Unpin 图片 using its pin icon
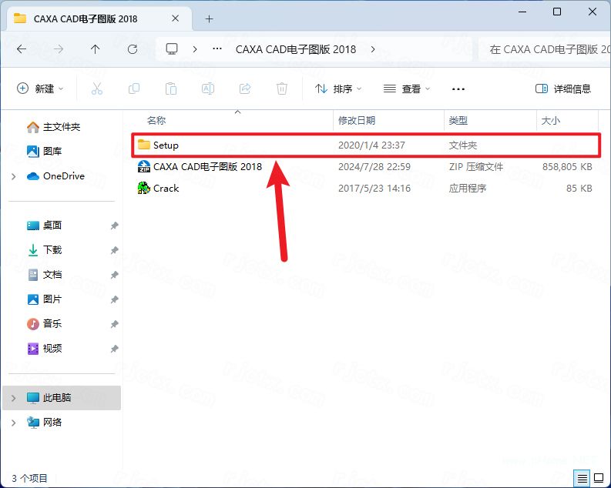Screen dimensions: 611x488 [114, 299]
